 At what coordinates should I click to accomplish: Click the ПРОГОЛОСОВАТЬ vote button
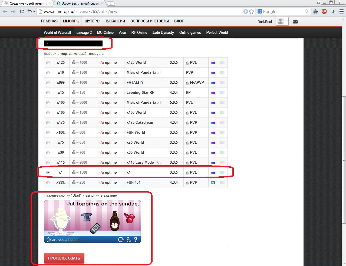64,258
